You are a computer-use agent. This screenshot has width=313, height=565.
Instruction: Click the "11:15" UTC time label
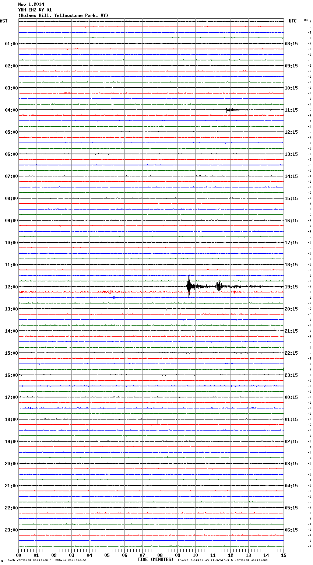tap(291, 110)
